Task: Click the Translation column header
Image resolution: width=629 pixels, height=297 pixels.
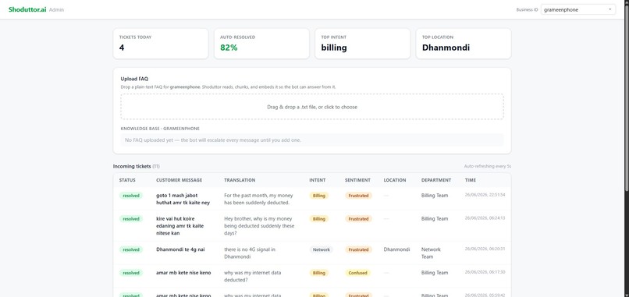Action: [x=240, y=180]
